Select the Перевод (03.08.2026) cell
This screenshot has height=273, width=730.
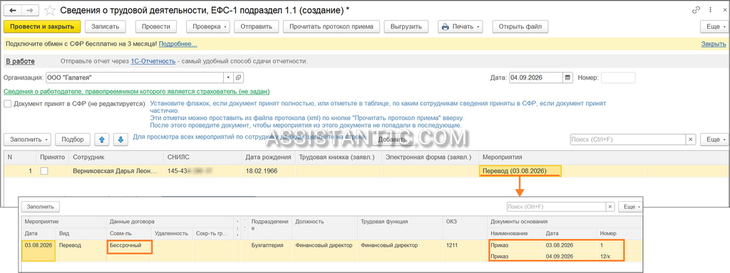520,171
